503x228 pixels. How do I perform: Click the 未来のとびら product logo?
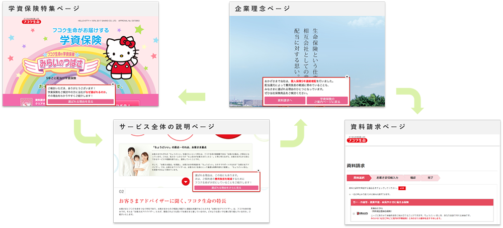tap(363, 213)
